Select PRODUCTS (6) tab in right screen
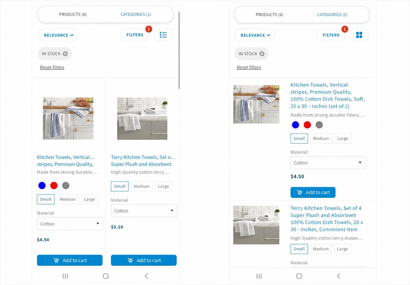The width and height of the screenshot is (410, 285). coord(270,15)
